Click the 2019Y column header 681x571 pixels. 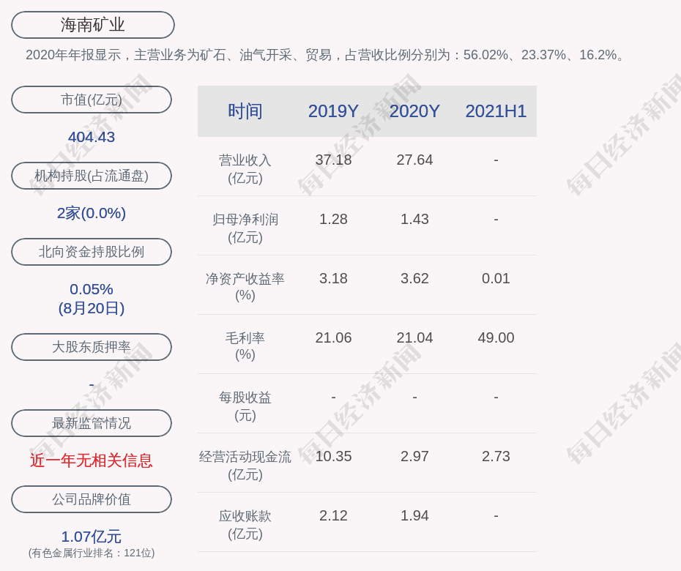coord(333,111)
